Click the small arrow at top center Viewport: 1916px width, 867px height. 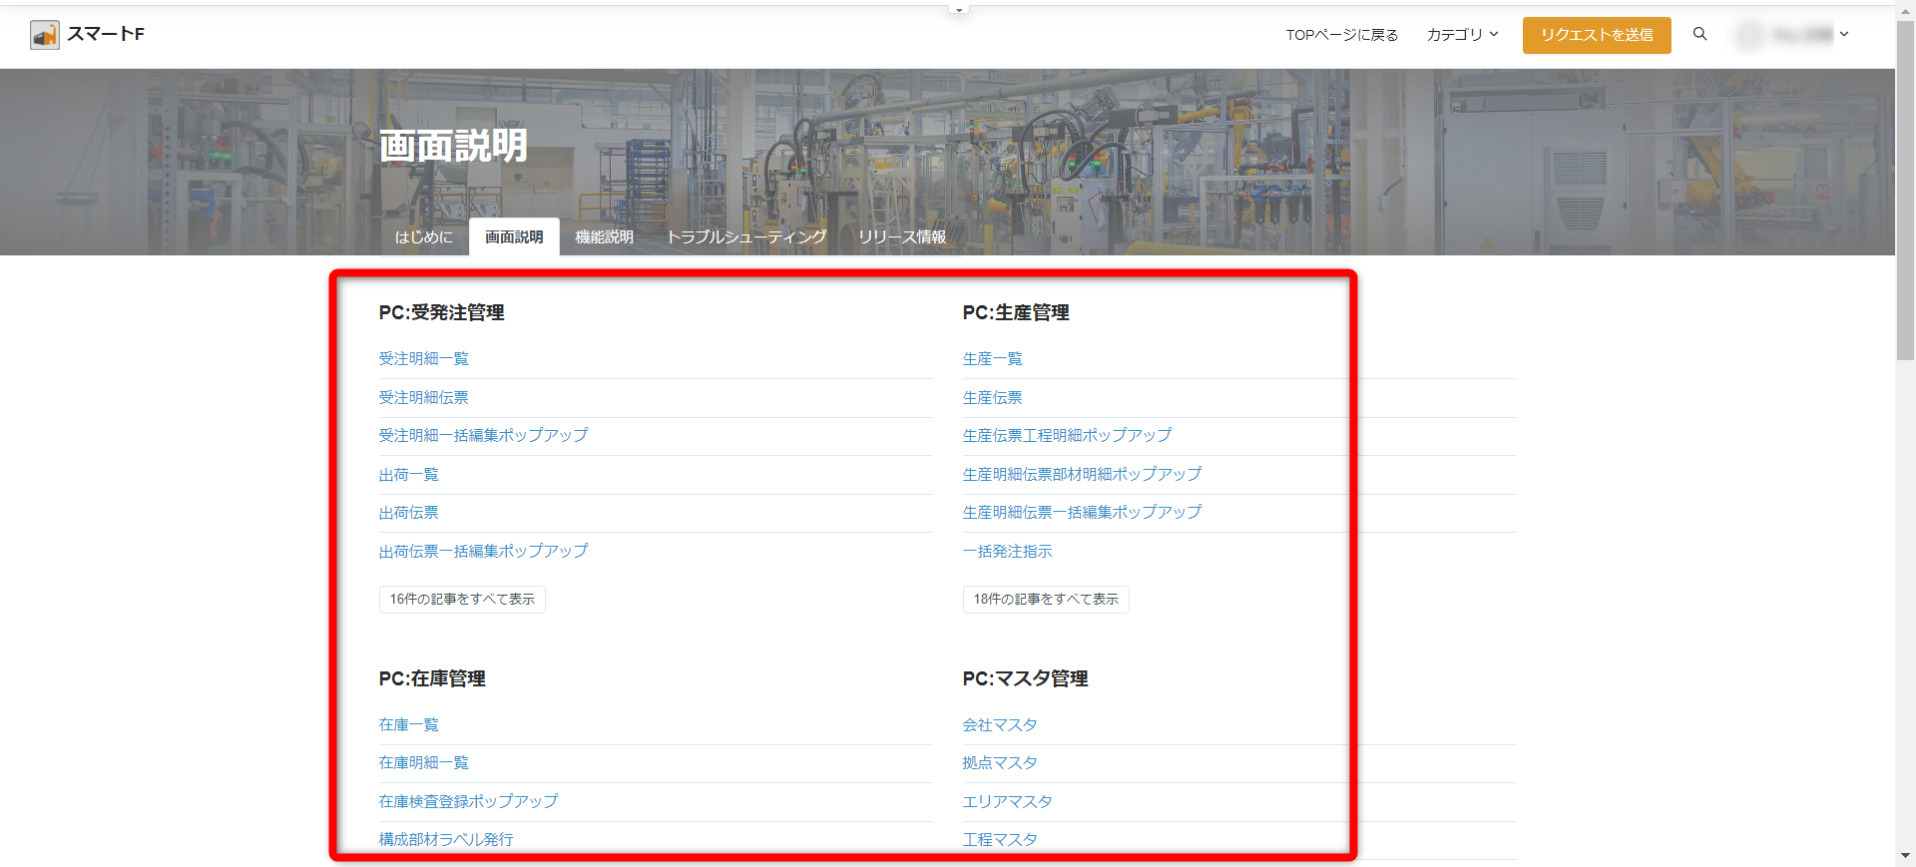[x=959, y=10]
